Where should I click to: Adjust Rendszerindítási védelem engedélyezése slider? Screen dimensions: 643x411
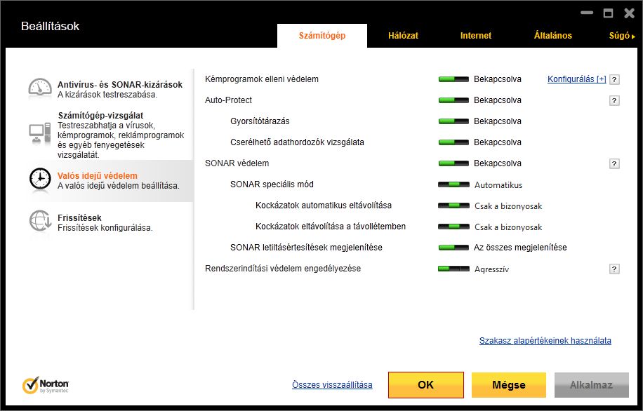453,269
